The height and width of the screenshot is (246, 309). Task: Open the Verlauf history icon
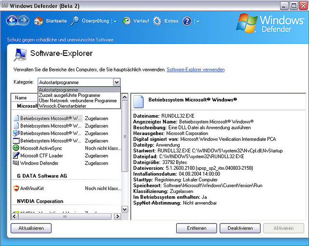coord(126,21)
